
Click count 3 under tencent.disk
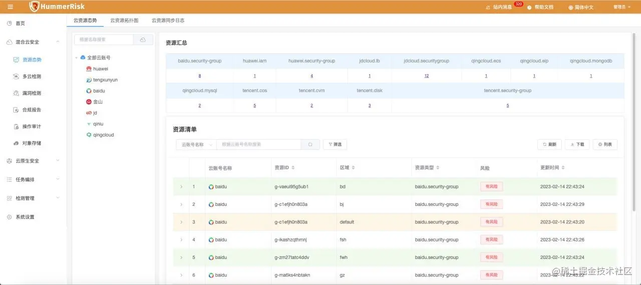370,106
